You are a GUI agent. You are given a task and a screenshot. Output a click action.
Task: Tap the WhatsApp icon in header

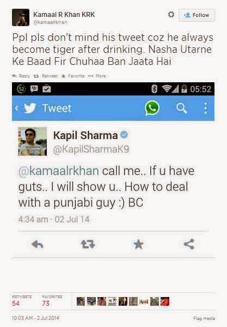(x=152, y=108)
